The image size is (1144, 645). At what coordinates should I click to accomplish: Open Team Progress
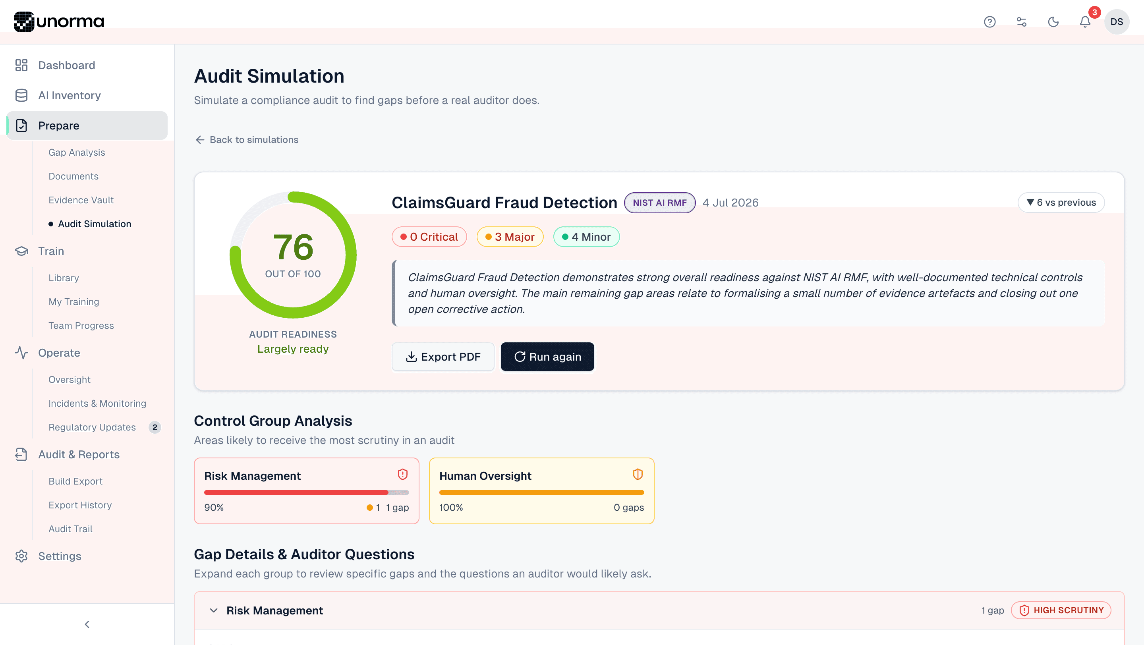click(x=81, y=326)
